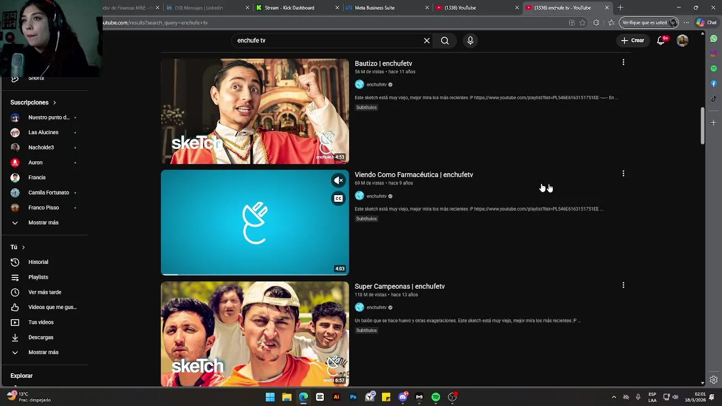The image size is (722, 406).
Task: Unmute the Viendo Como Farmacéutica preview
Action: tap(338, 180)
